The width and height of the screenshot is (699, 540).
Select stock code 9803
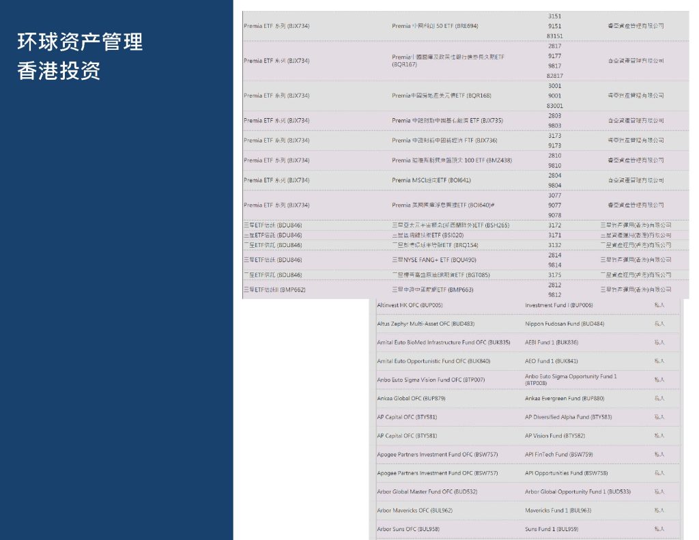[554, 126]
